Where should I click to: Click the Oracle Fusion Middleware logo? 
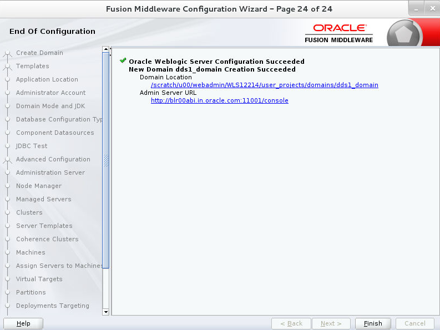339,33
